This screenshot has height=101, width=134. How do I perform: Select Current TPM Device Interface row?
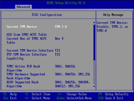coord(33,50)
